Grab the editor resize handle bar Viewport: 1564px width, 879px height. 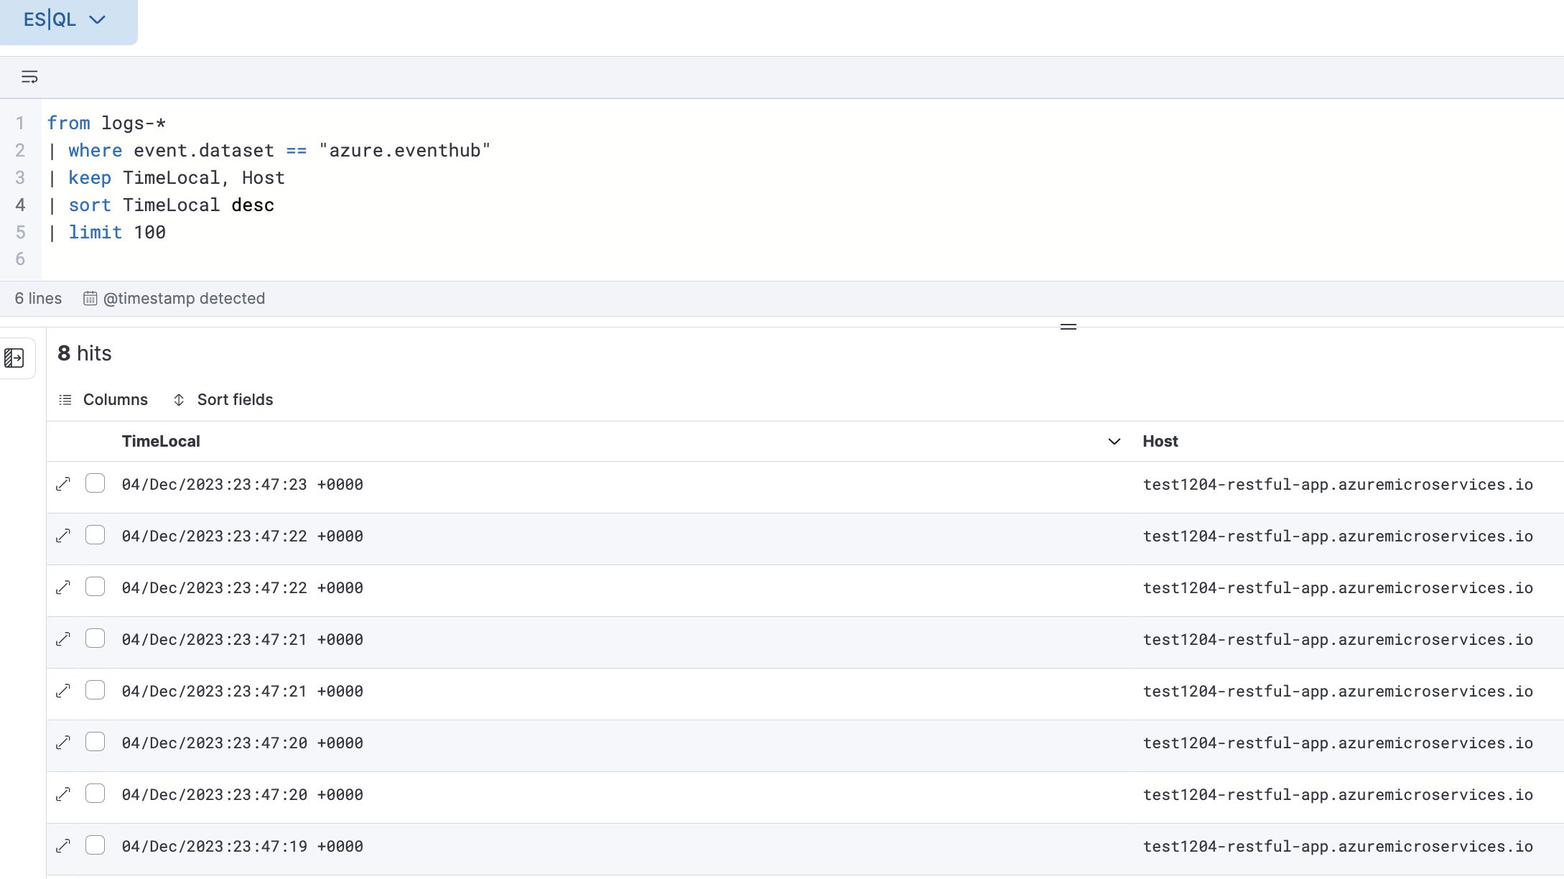1068,327
